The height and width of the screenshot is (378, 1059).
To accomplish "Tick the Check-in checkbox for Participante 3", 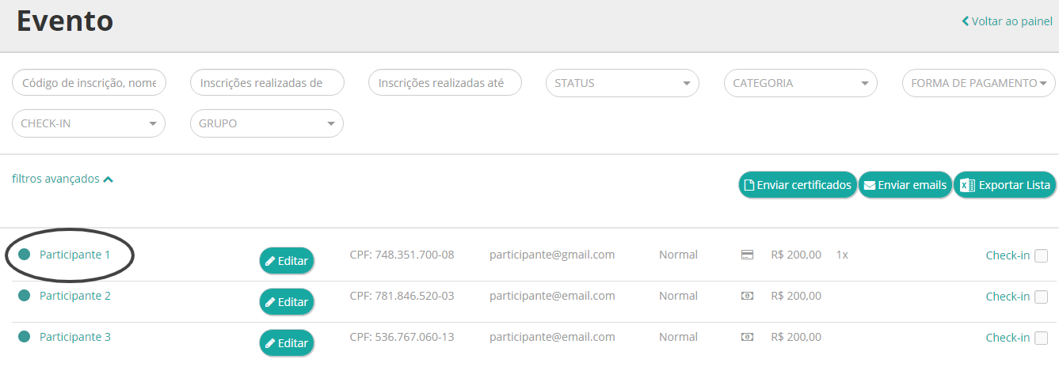I will [x=1041, y=338].
